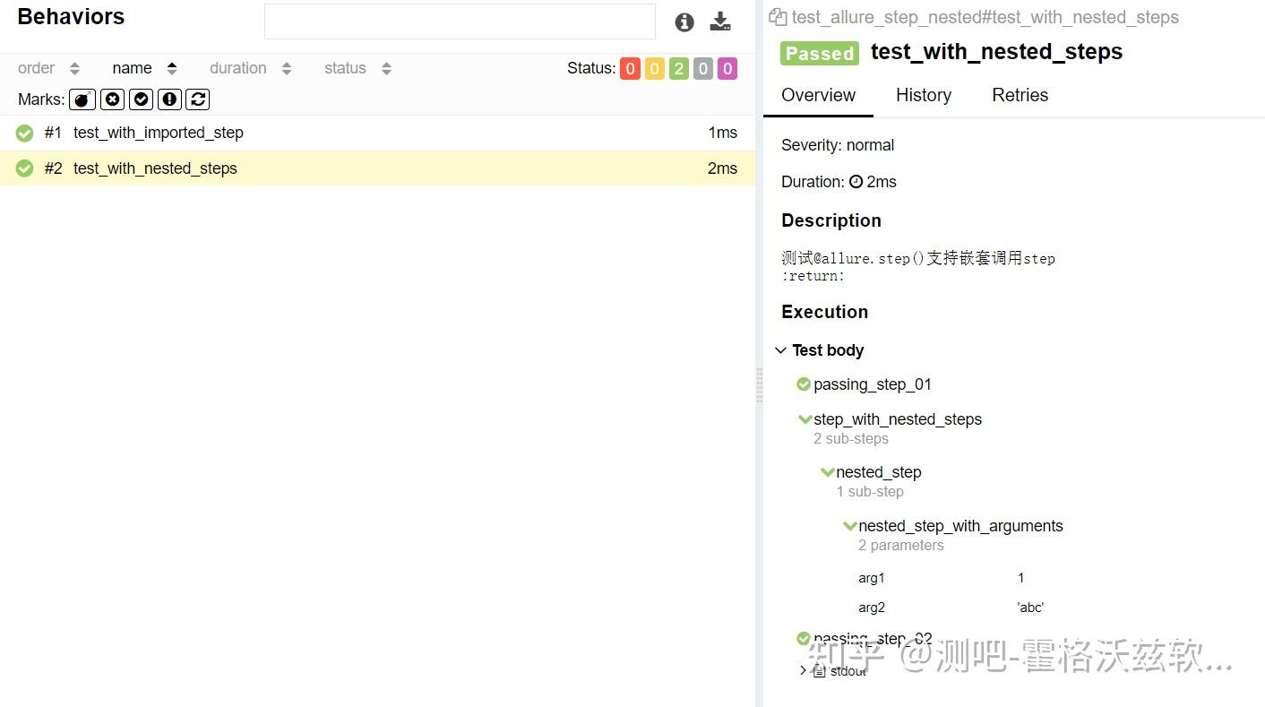The height and width of the screenshot is (707, 1265).
Task: Collapse nested_step_with_arguments parameters
Action: pyautogui.click(x=953, y=526)
